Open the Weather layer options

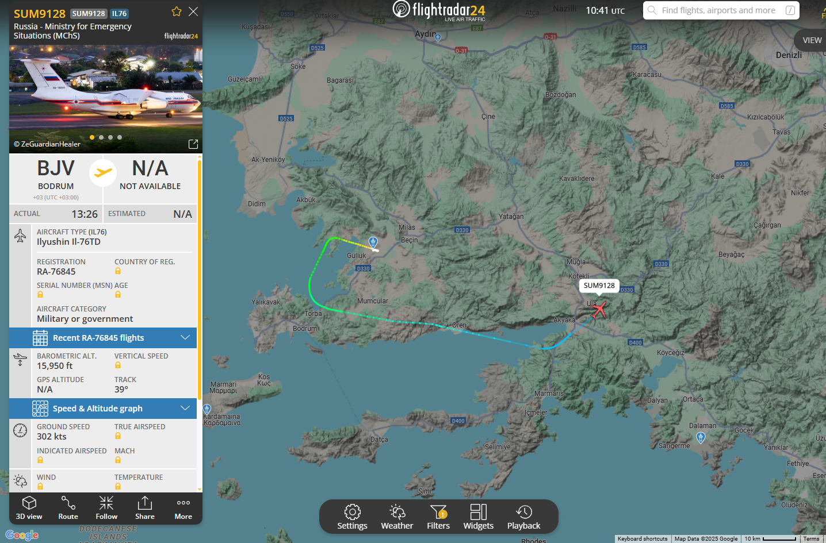397,517
